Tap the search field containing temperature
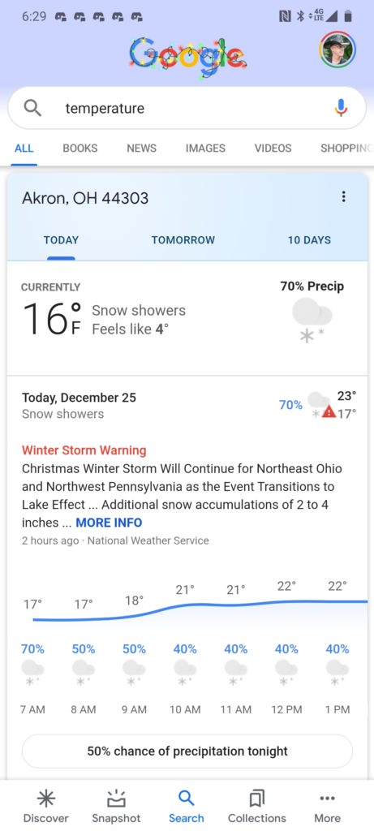The image size is (374, 831). 187,108
